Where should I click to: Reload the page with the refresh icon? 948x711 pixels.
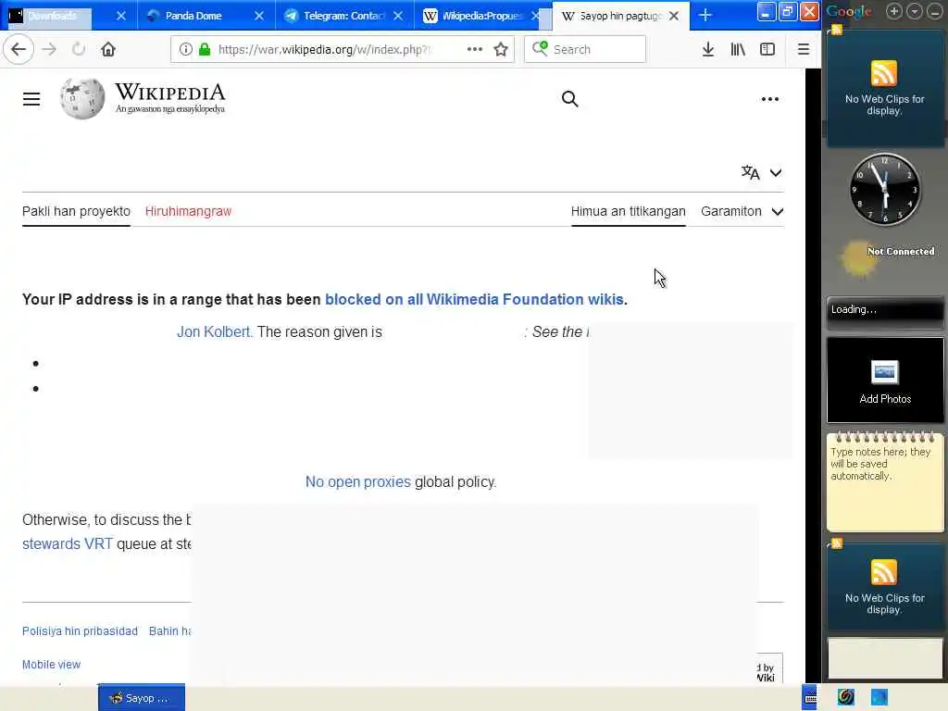click(79, 49)
